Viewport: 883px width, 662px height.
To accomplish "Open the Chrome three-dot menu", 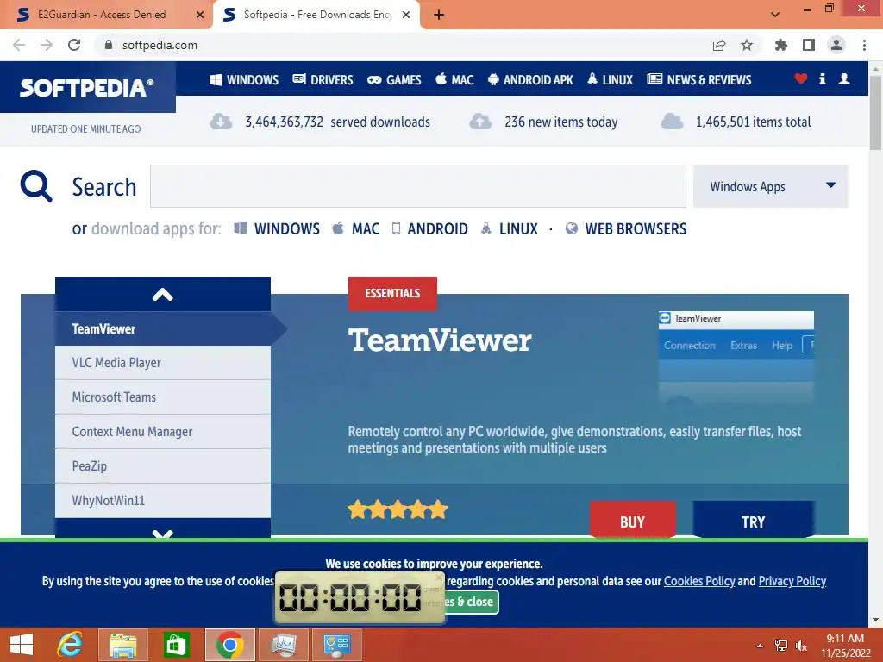I will point(864,45).
